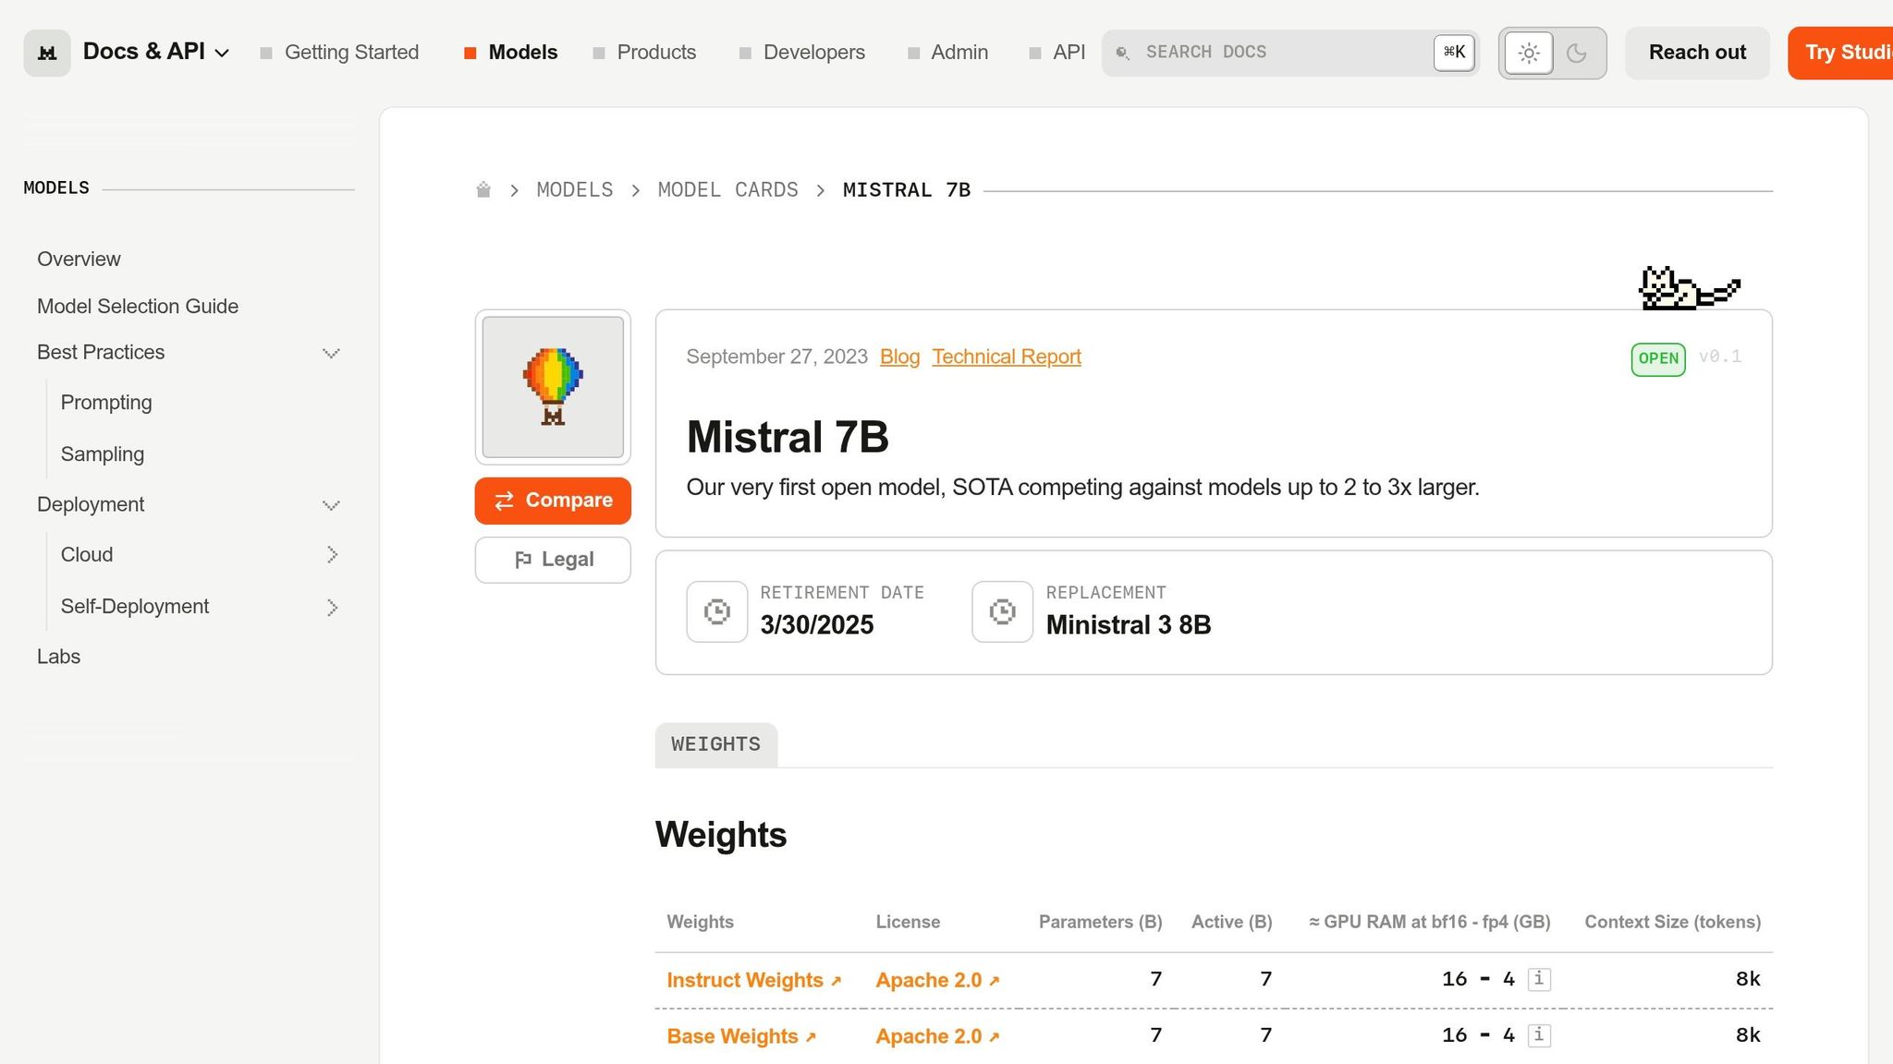This screenshot has width=1893, height=1064.
Task: Click the Ministral 3 8B replacement text
Action: tap(1129, 625)
